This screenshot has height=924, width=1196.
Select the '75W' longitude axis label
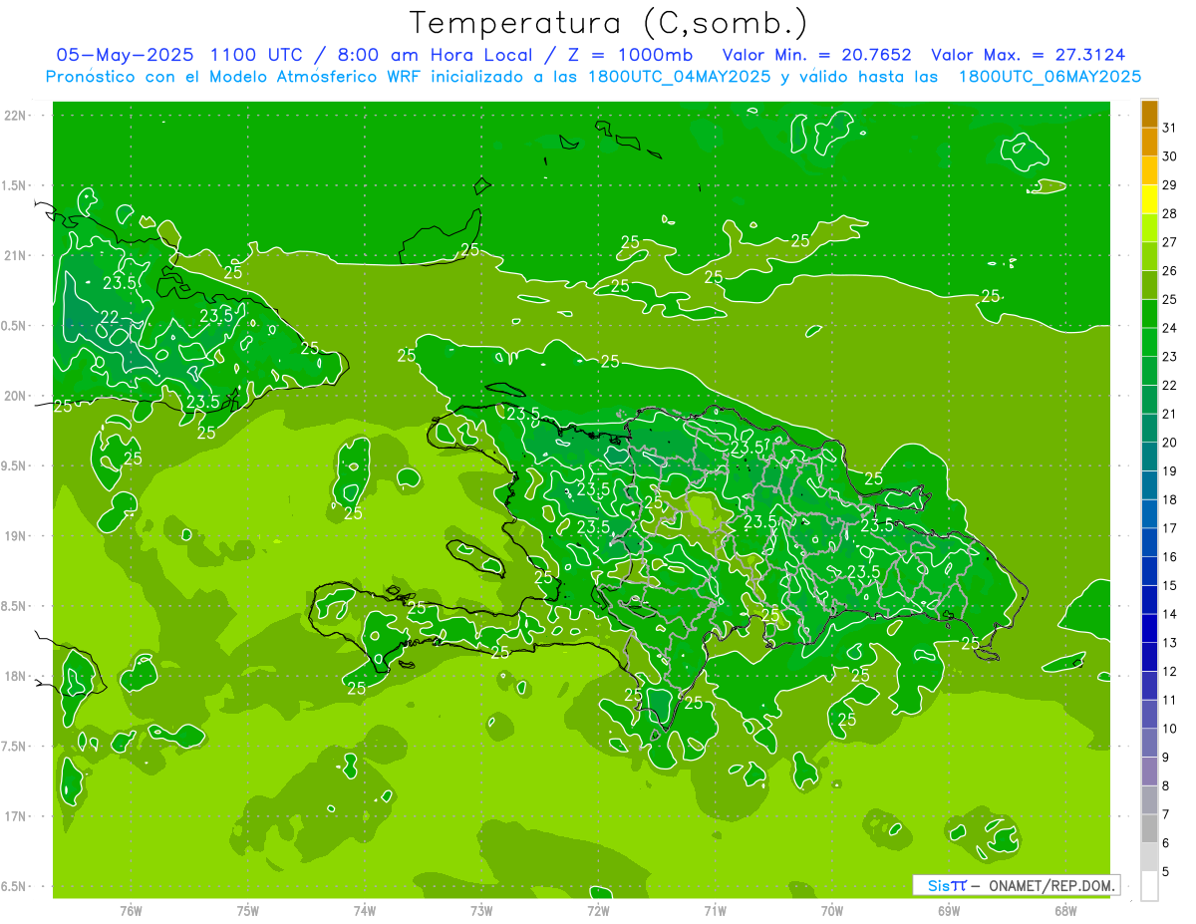(248, 910)
